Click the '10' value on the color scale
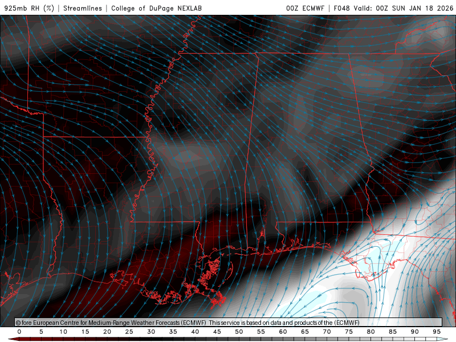Screen dimensions: 456x342 tap(63, 332)
